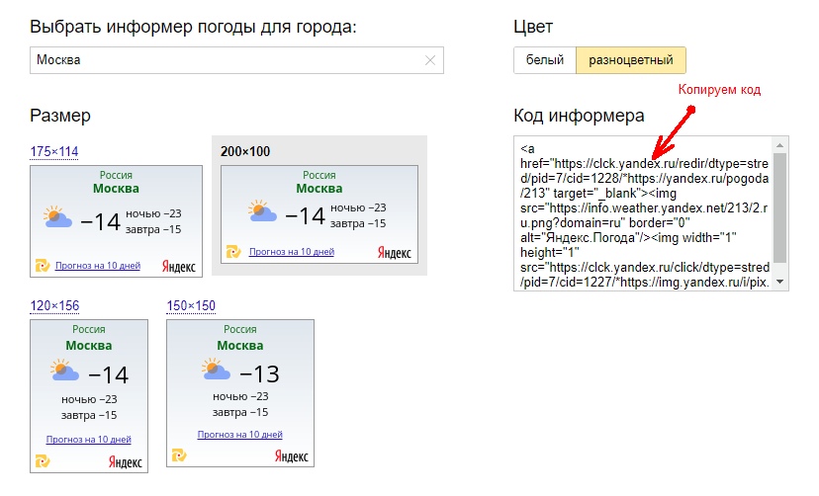Clear the Москва city input with X icon
The image size is (819, 496).
coord(430,60)
